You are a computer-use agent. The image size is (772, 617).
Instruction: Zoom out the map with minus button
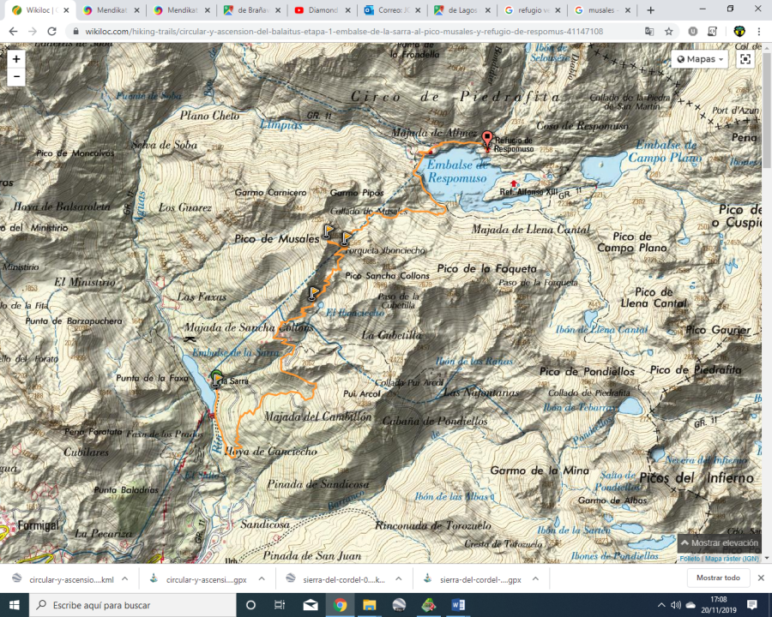pos(17,76)
